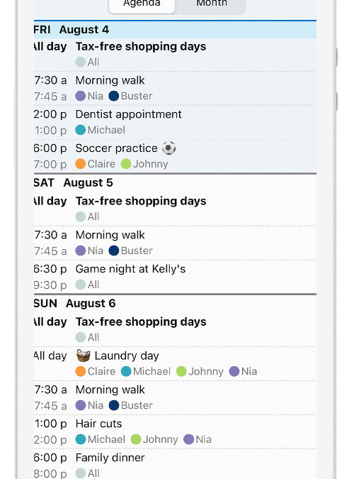Click Michael's teal dot on Laundry day

point(126,371)
